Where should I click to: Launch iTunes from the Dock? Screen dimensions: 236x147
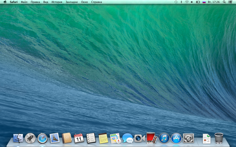[164, 138]
